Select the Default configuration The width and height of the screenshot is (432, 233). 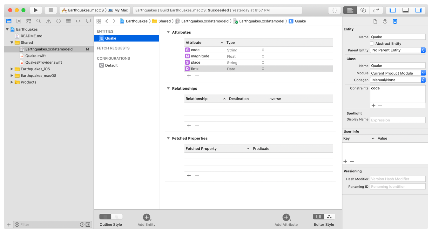click(x=111, y=66)
